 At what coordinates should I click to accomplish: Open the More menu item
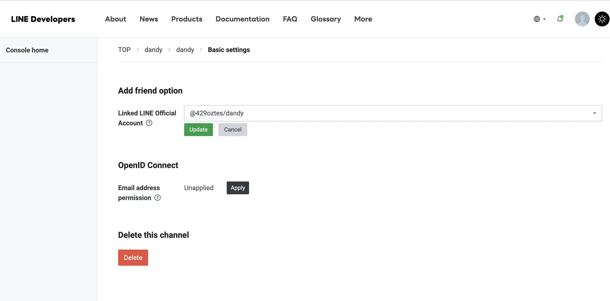tap(363, 19)
